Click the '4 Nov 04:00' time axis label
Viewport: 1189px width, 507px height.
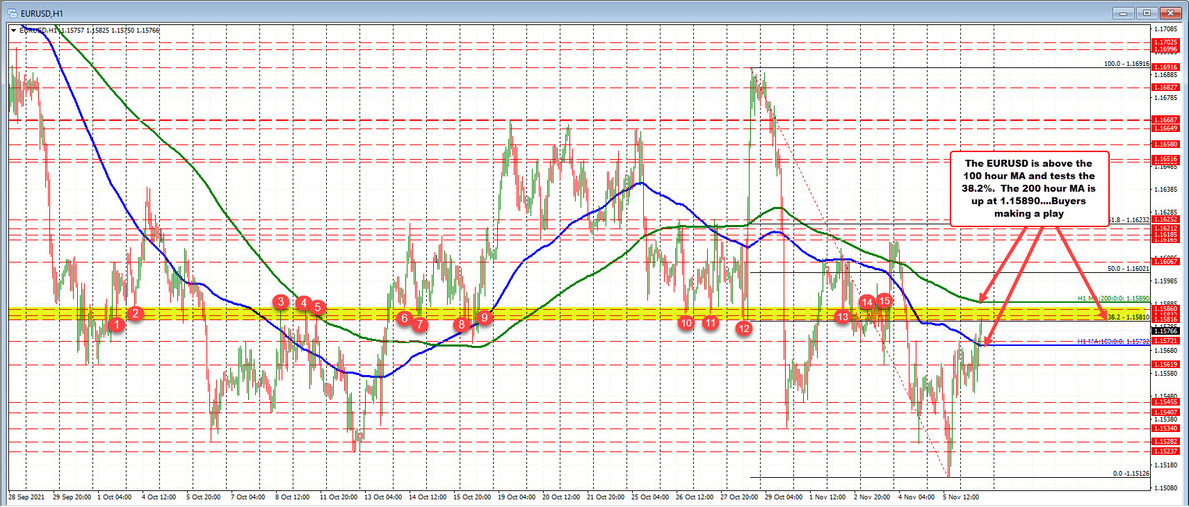[x=916, y=497]
